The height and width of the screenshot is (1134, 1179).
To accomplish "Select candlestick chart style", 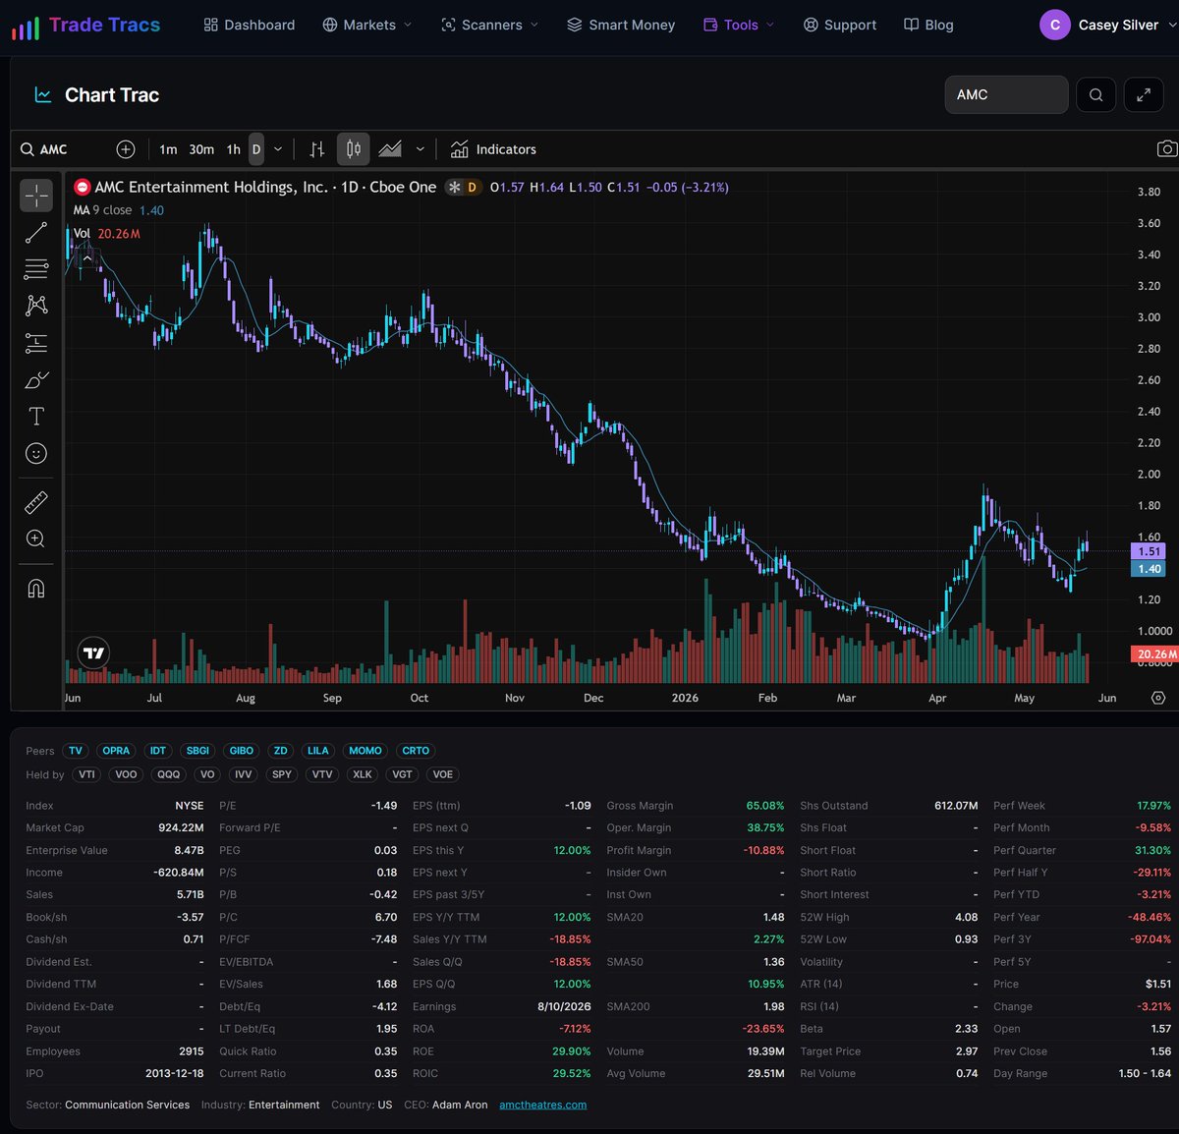I will [x=354, y=149].
